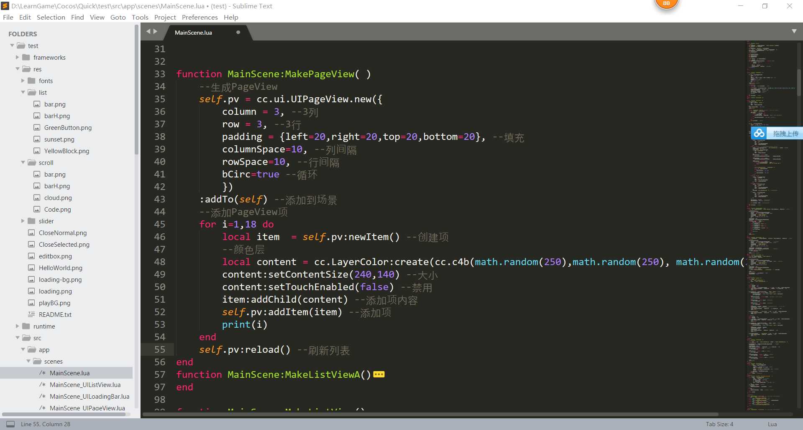Go to next tab with right arrow
This screenshot has height=430, width=803.
point(156,31)
